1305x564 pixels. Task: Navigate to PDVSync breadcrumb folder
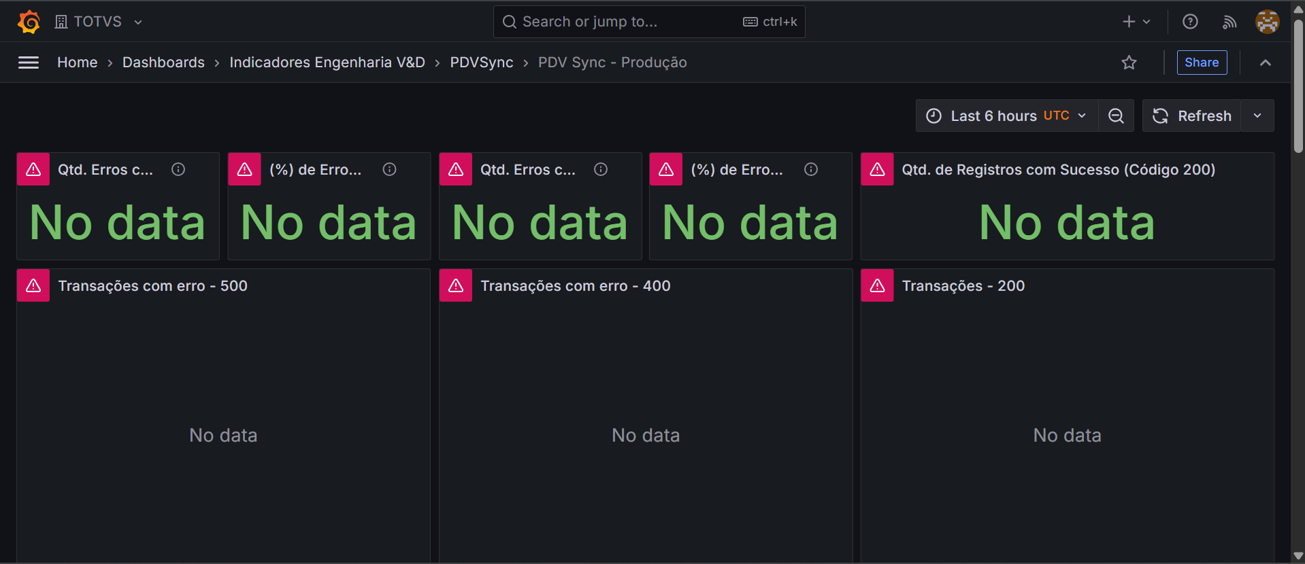481,63
